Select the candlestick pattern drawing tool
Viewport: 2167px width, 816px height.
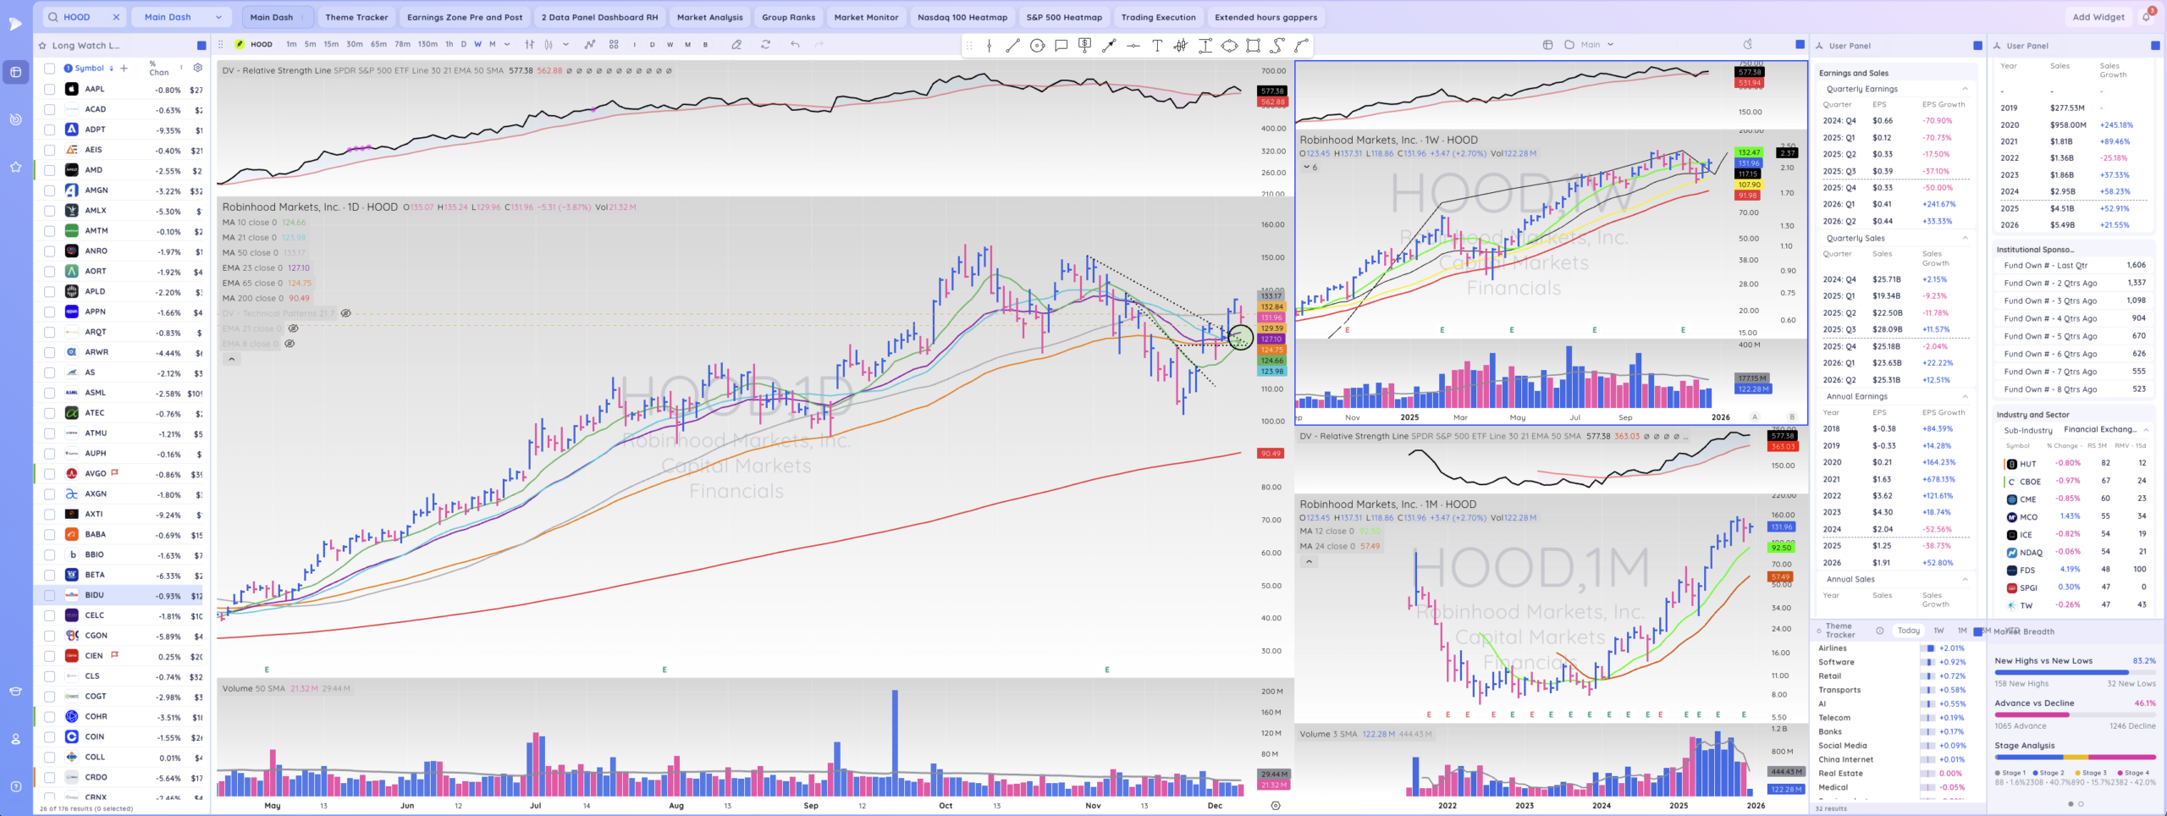pyautogui.click(x=1181, y=46)
